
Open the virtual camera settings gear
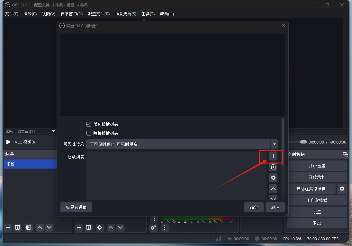coord(342,189)
